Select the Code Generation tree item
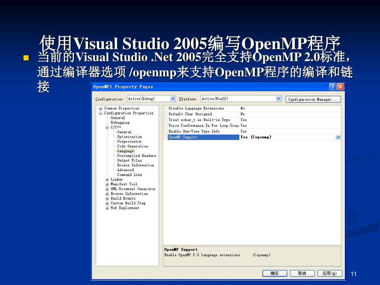 (x=132, y=146)
